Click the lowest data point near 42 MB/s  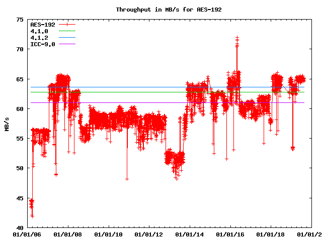(x=32, y=216)
